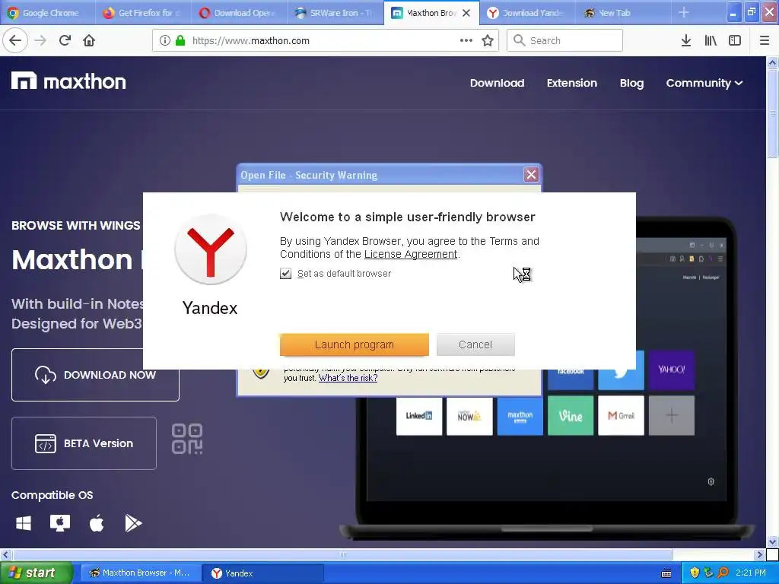Click the horizontal scrollbar left arrow
This screenshot has height=584, width=779.
[5, 554]
